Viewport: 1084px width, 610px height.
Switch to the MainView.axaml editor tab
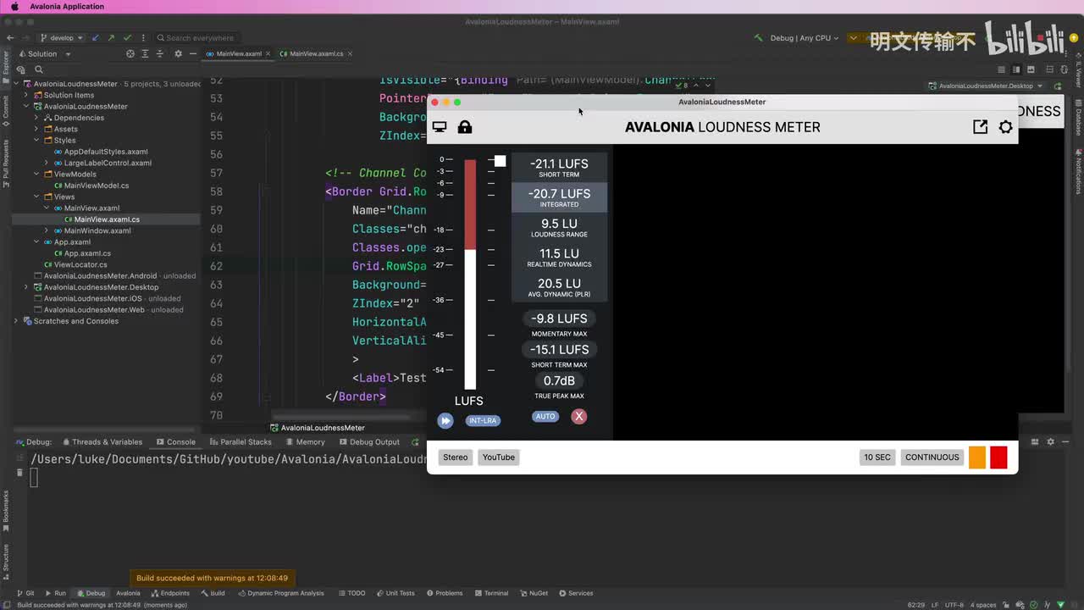coord(239,54)
